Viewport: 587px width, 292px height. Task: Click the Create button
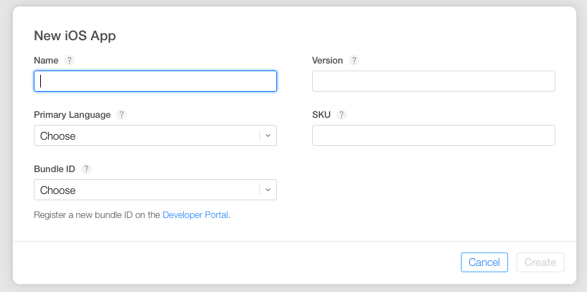pos(540,262)
